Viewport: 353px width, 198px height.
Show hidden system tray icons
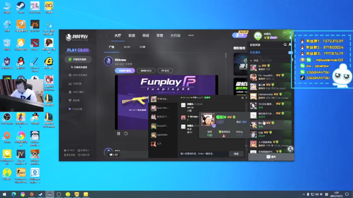[x=304, y=194]
